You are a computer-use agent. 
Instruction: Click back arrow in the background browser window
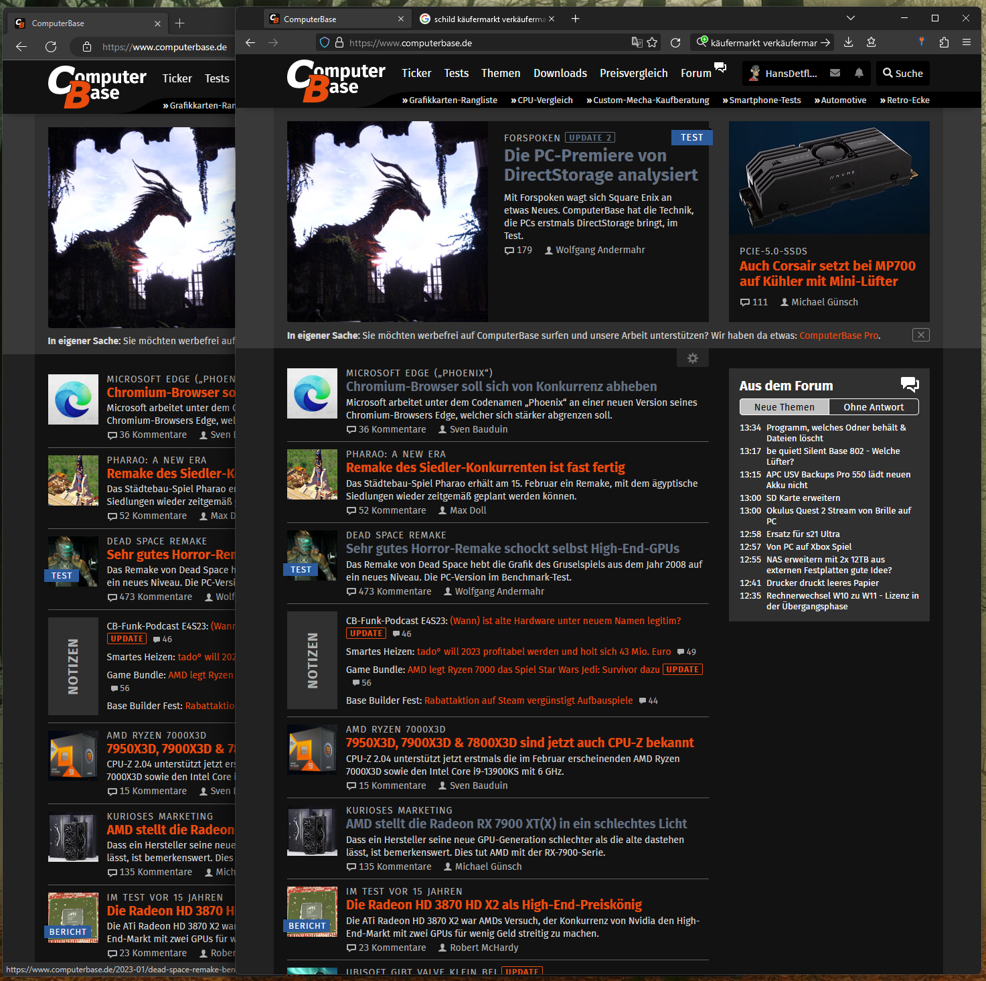pyautogui.click(x=21, y=47)
